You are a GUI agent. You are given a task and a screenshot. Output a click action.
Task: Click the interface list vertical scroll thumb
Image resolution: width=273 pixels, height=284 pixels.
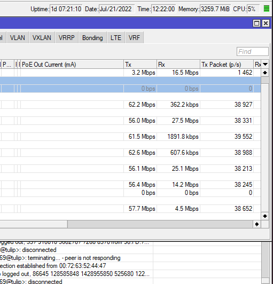click(x=265, y=80)
